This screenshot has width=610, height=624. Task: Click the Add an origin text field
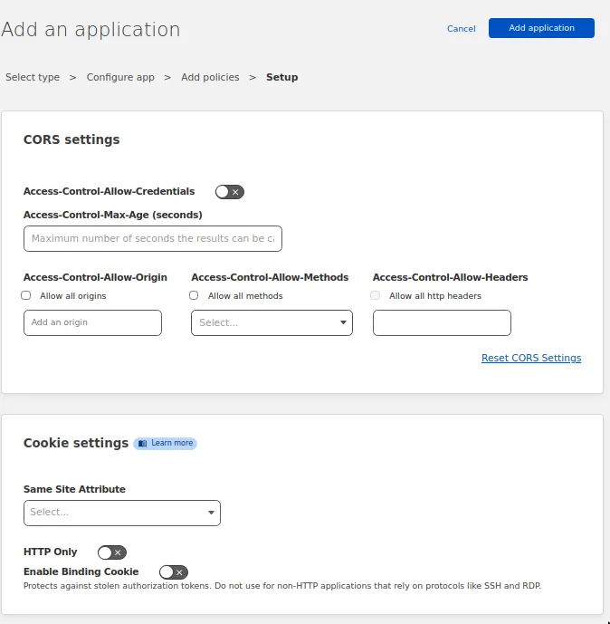click(92, 323)
